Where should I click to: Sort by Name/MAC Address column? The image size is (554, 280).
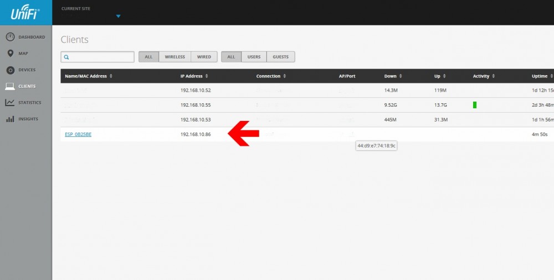(x=89, y=76)
